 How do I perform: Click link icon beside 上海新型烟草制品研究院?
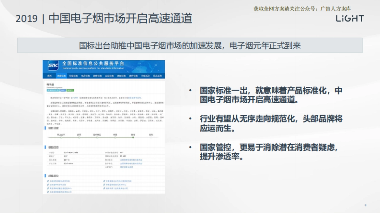pyautogui.click(x=47, y=181)
